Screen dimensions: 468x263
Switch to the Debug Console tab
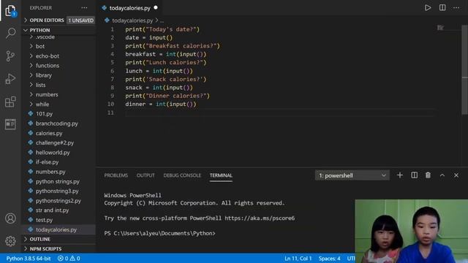tap(182, 175)
